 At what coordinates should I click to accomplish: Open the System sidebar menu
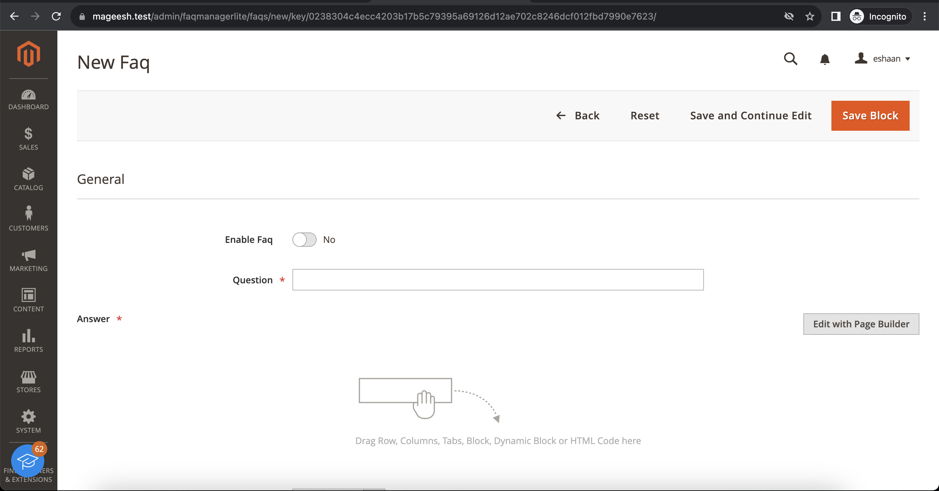point(28,422)
